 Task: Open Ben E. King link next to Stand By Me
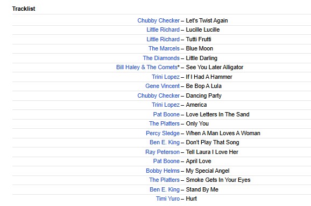(165, 189)
